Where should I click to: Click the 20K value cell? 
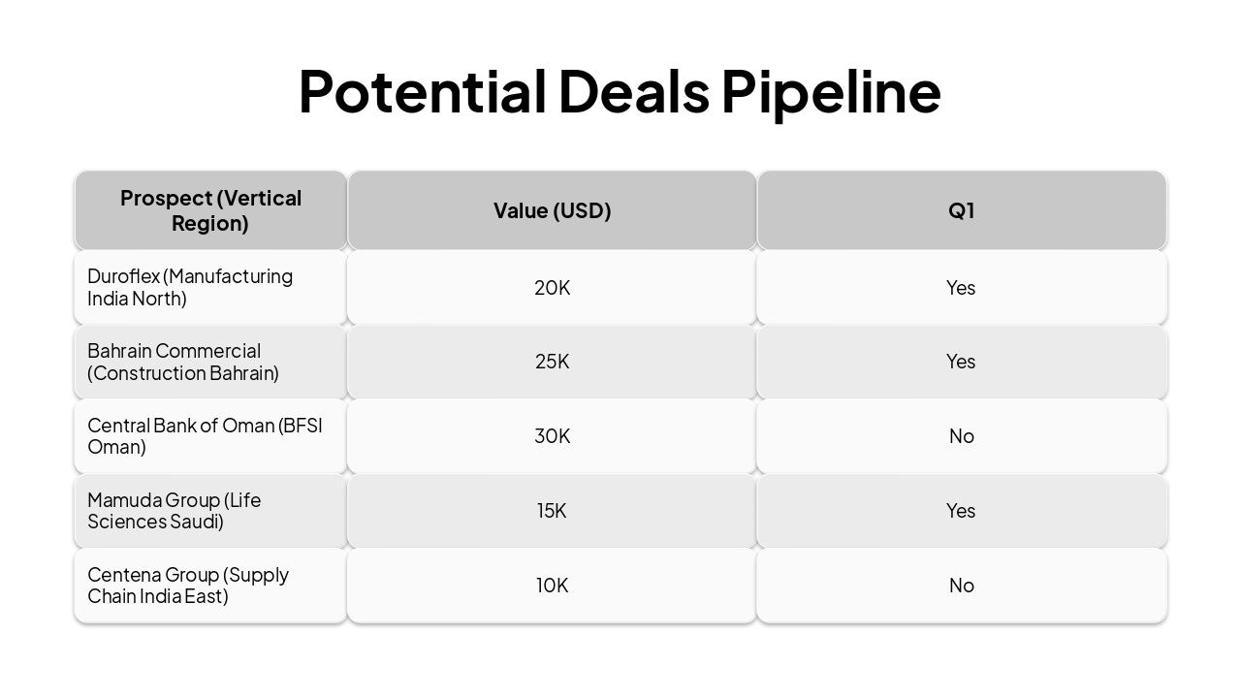(x=552, y=287)
